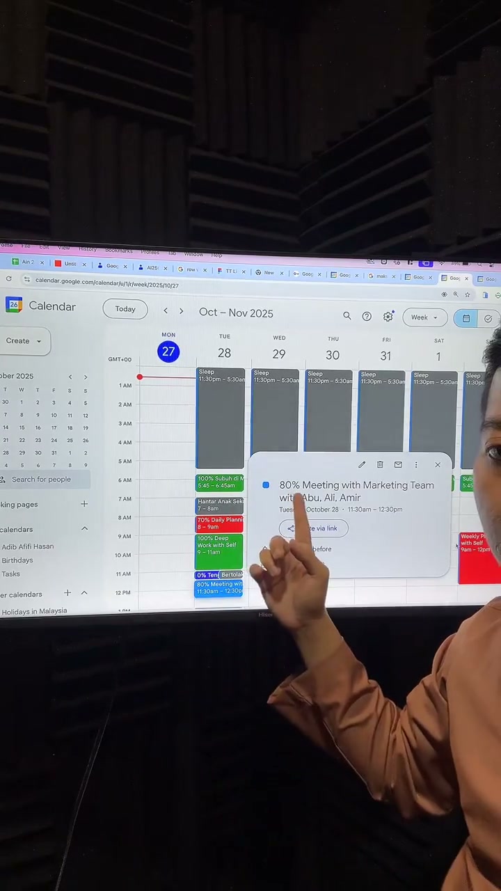The width and height of the screenshot is (501, 891).
Task: Click the event blue color square
Action: tap(266, 484)
